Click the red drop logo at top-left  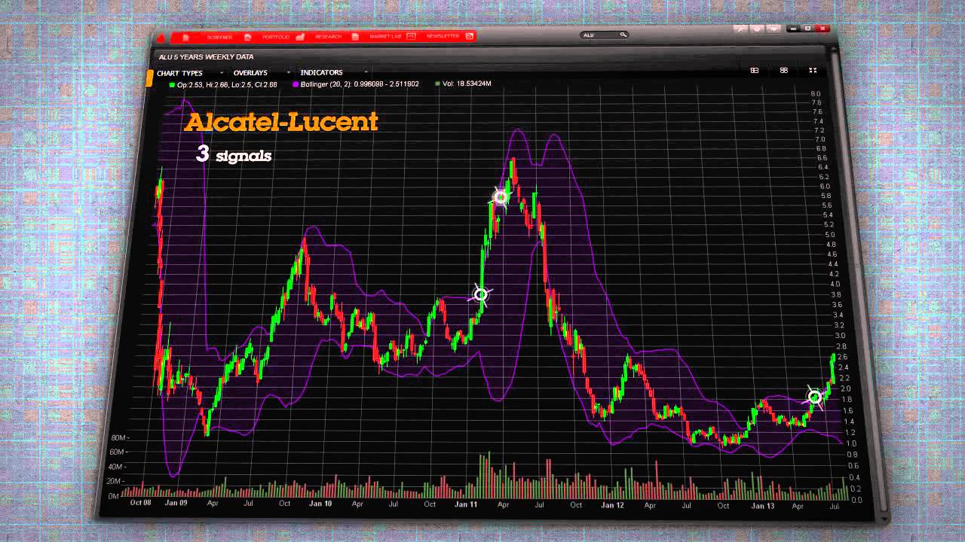(x=159, y=38)
